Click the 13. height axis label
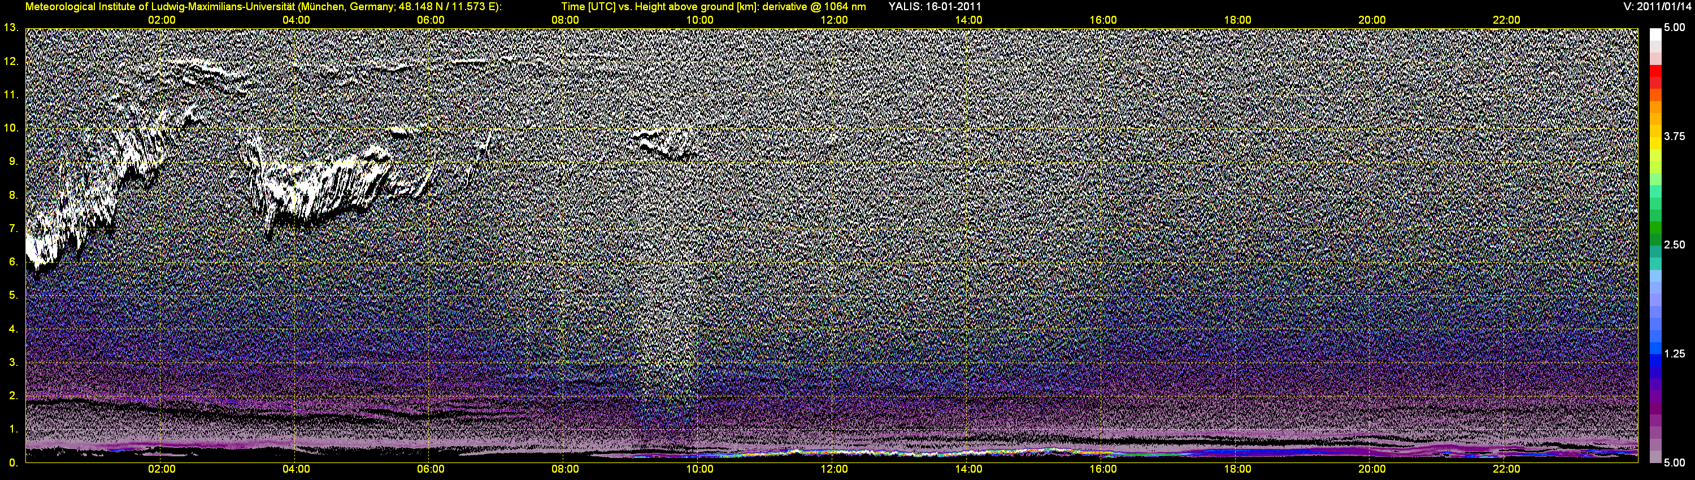The width and height of the screenshot is (1695, 480). point(11,28)
